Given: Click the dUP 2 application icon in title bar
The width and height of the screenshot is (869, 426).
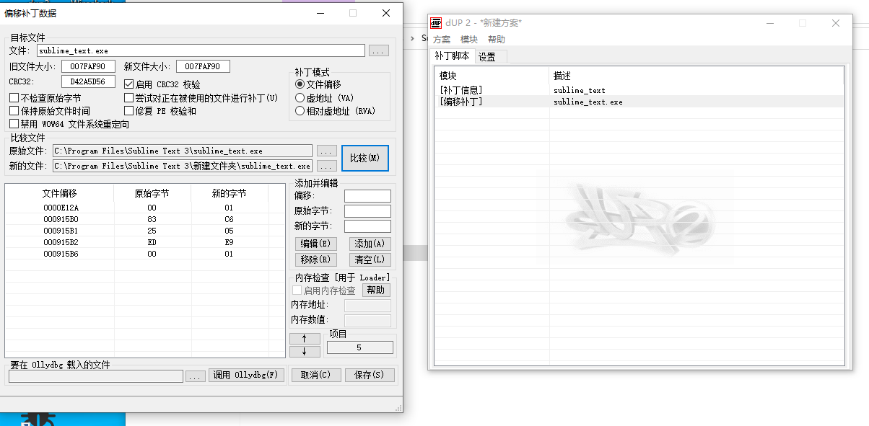Looking at the screenshot, I should [436, 22].
